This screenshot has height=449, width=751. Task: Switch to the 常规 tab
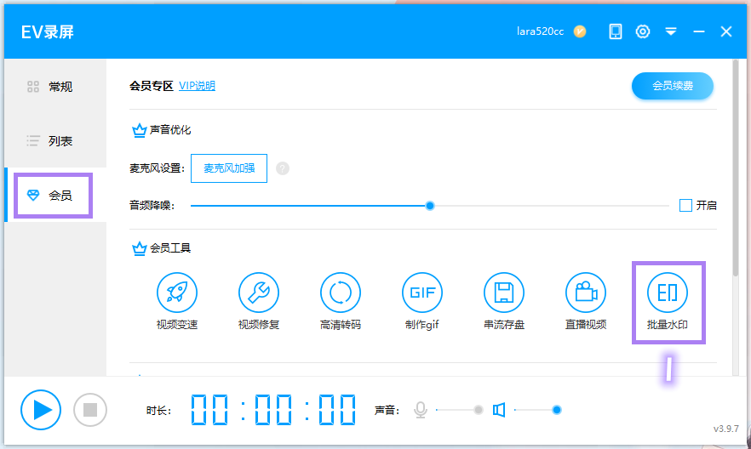tap(55, 87)
